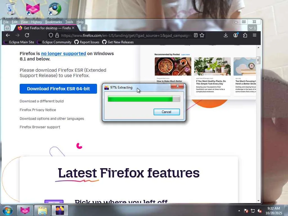
Task: Close the 97% Extracting dialog
Action: pyautogui.click(x=177, y=86)
